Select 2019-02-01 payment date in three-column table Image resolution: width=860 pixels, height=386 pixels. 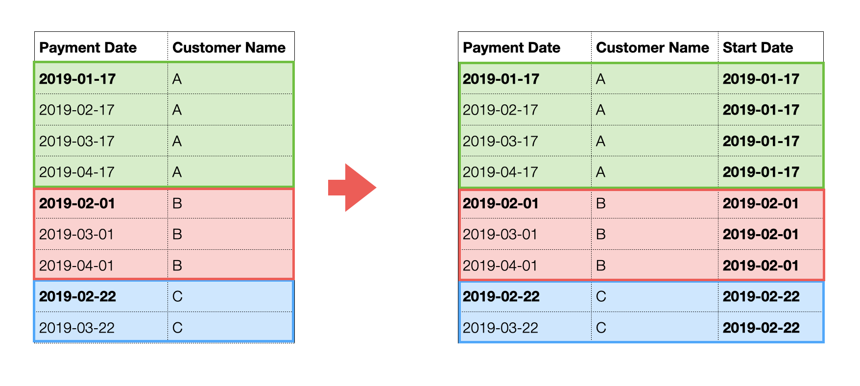(501, 203)
